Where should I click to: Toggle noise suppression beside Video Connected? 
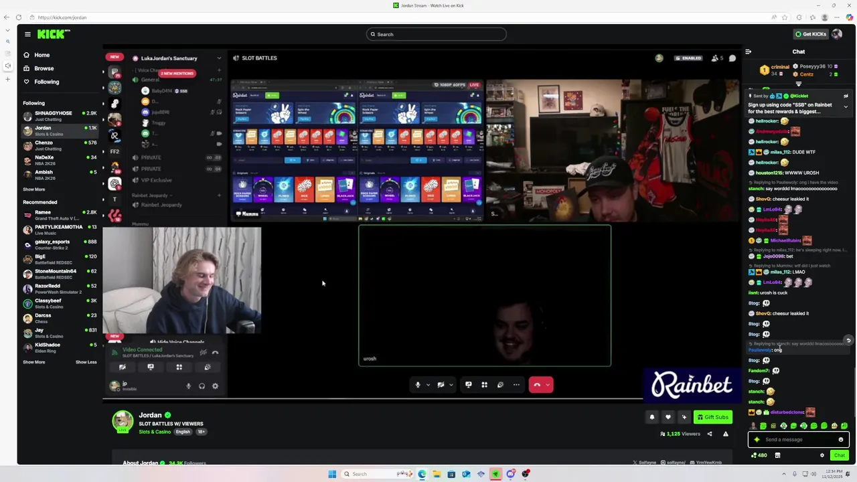(203, 352)
